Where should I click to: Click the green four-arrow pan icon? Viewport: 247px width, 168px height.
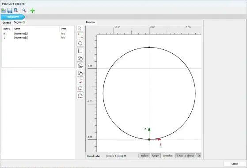coord(32,11)
